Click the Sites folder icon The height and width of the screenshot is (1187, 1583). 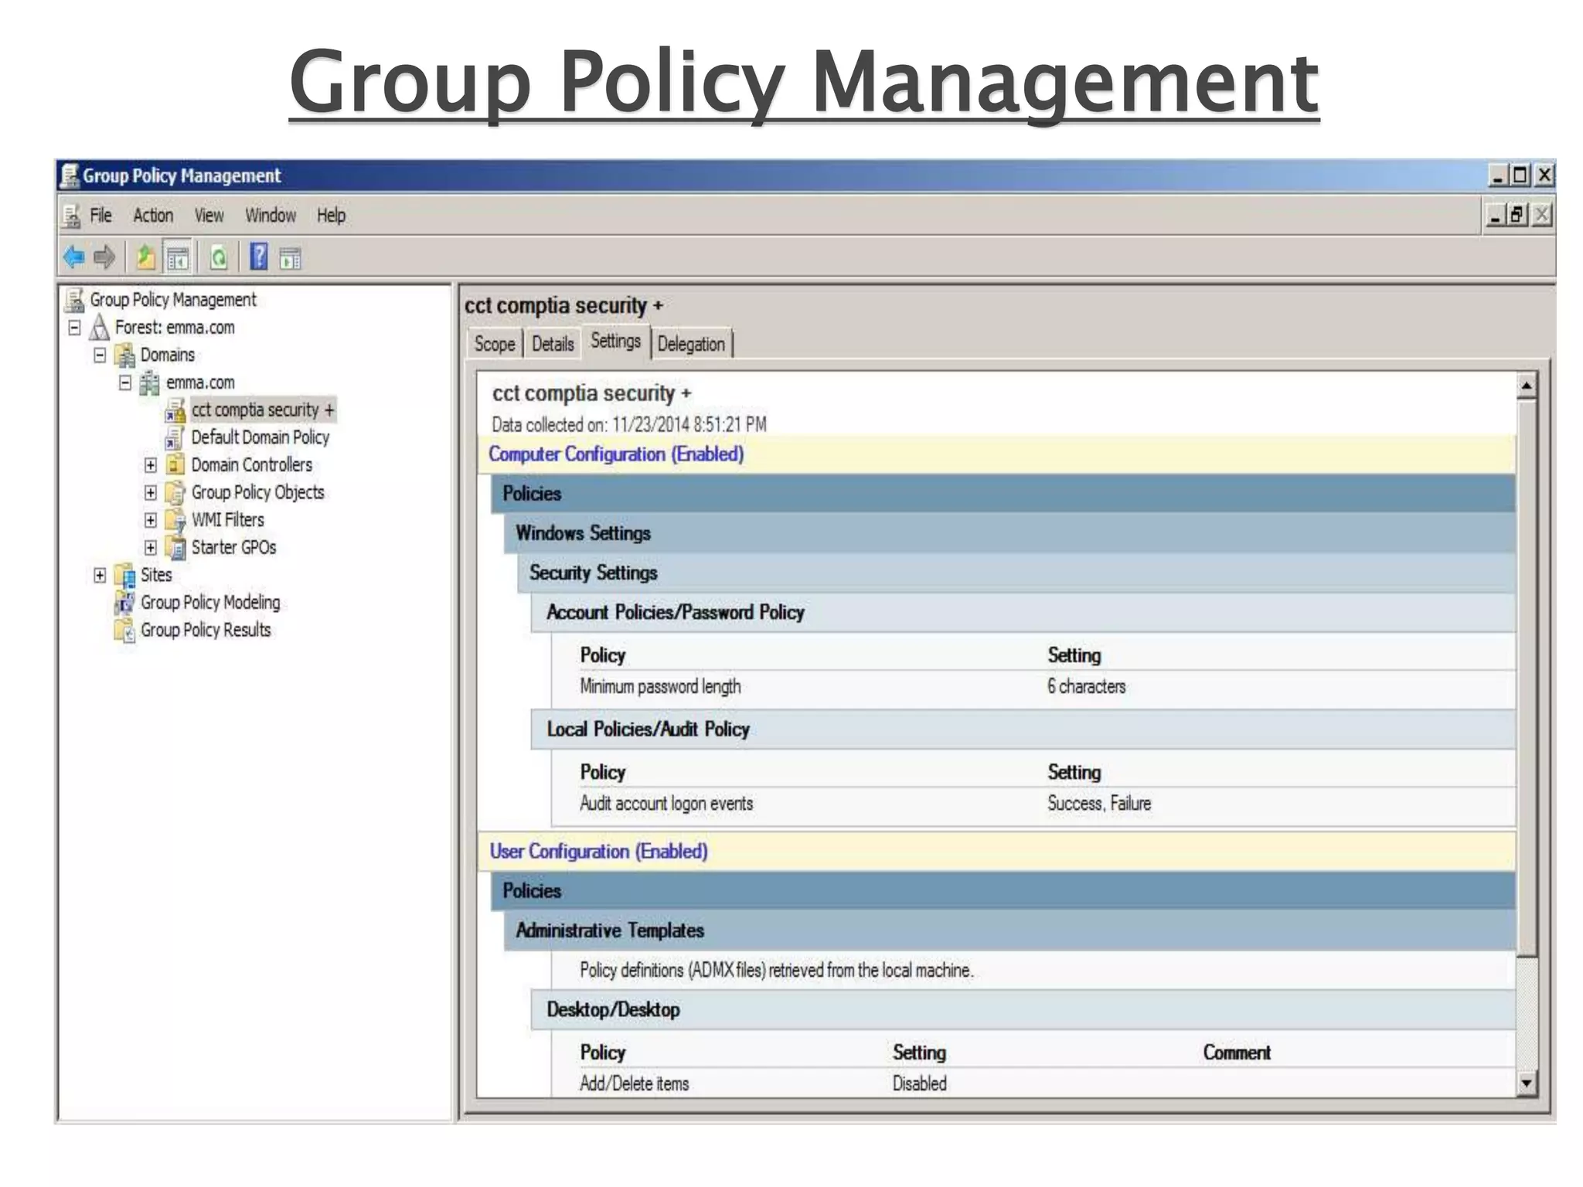[124, 576]
